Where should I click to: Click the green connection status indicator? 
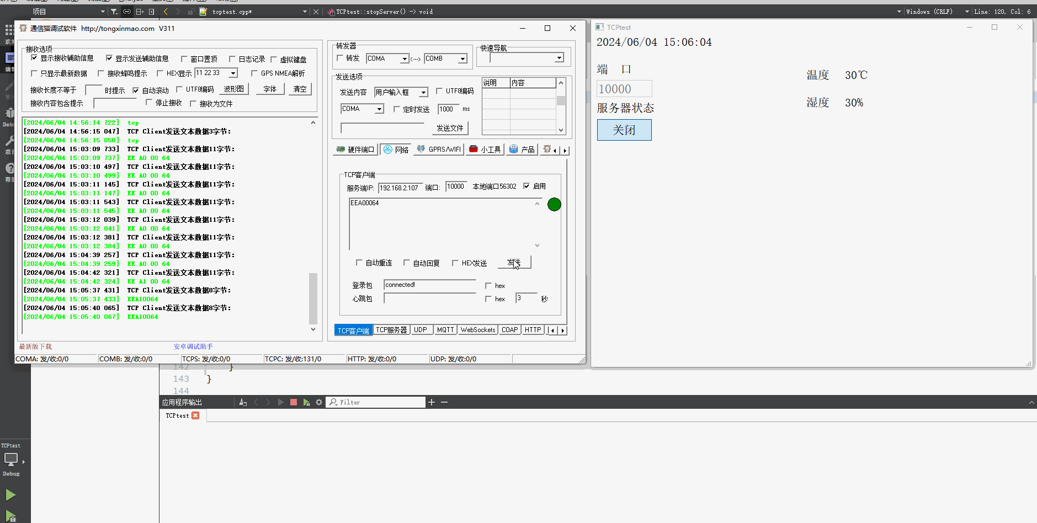[554, 205]
